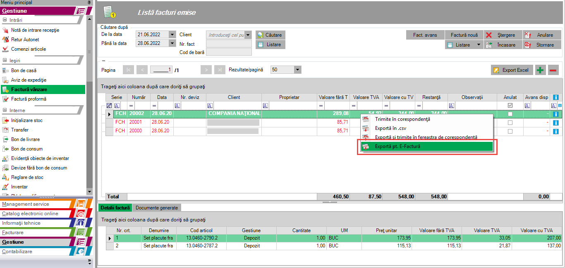This screenshot has height=268, width=565.
Task: Open Rezultate/pagină dropdown
Action: 297,70
